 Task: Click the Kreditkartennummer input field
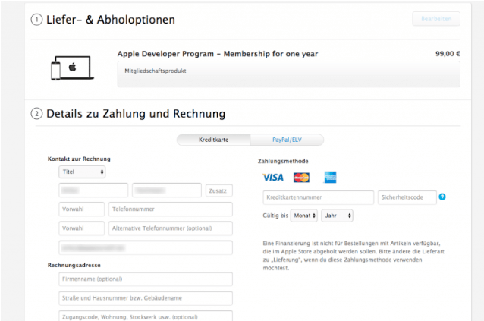[x=319, y=197]
